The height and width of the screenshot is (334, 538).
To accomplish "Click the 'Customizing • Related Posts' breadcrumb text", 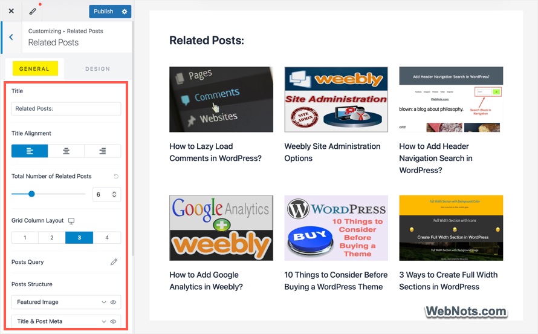I will (x=65, y=31).
